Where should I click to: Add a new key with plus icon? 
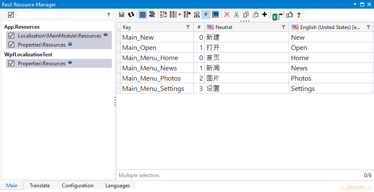(264, 15)
